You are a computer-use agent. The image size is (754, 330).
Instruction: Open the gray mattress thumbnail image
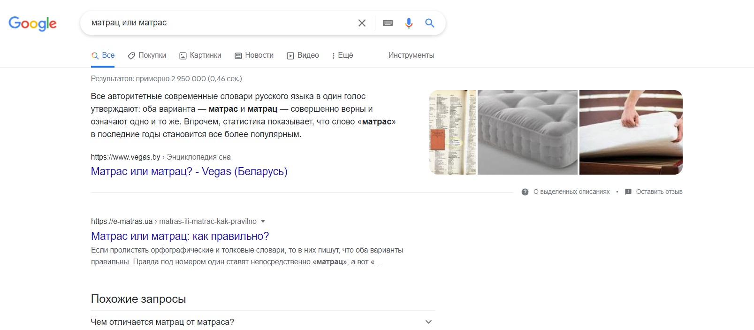(x=527, y=132)
